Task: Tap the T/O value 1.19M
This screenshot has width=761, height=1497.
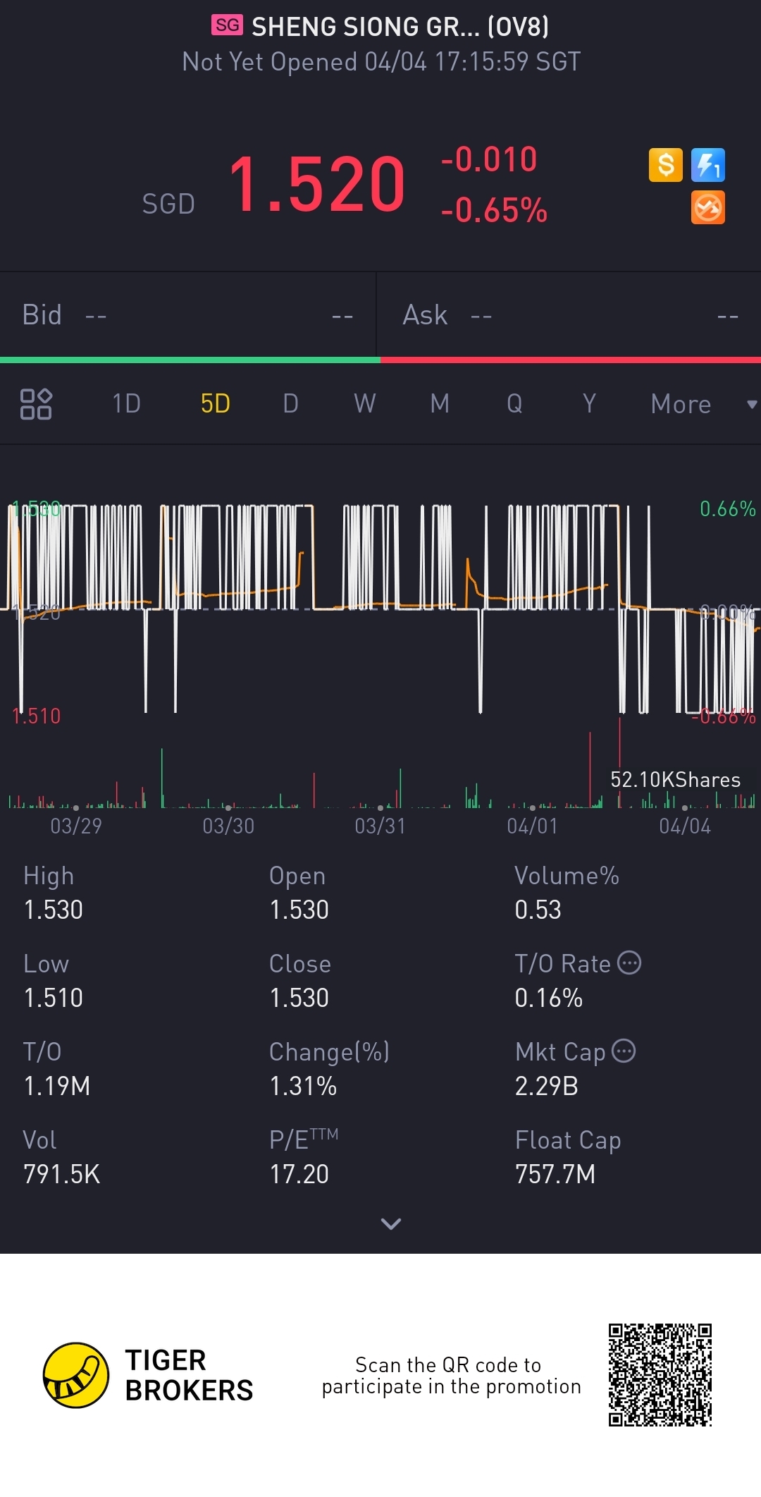Action: [x=57, y=1086]
